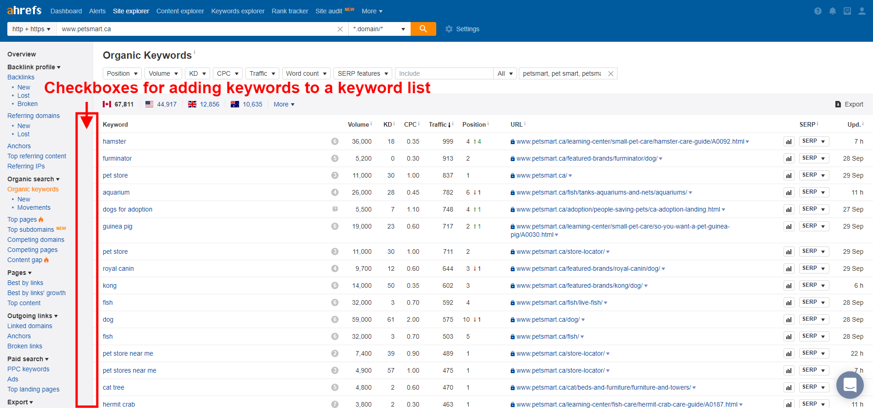Screen dimensions: 873x408
Task: Open the chart icon in aquarium row
Action: point(789,192)
